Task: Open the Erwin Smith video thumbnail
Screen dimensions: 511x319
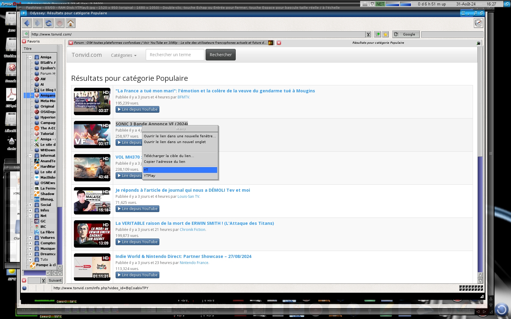Action: coord(92,234)
